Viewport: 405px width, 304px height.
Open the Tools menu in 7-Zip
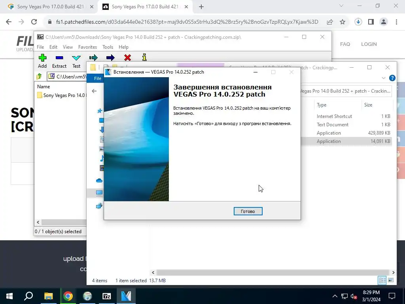[x=108, y=47]
